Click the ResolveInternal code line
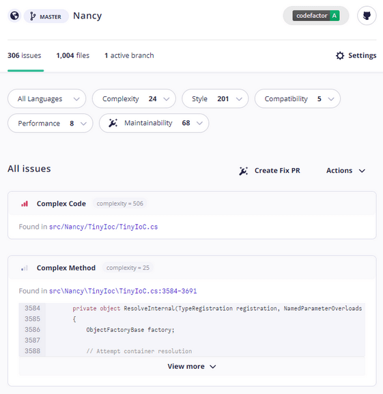Viewport: 383px width, 394px height. coord(217,309)
